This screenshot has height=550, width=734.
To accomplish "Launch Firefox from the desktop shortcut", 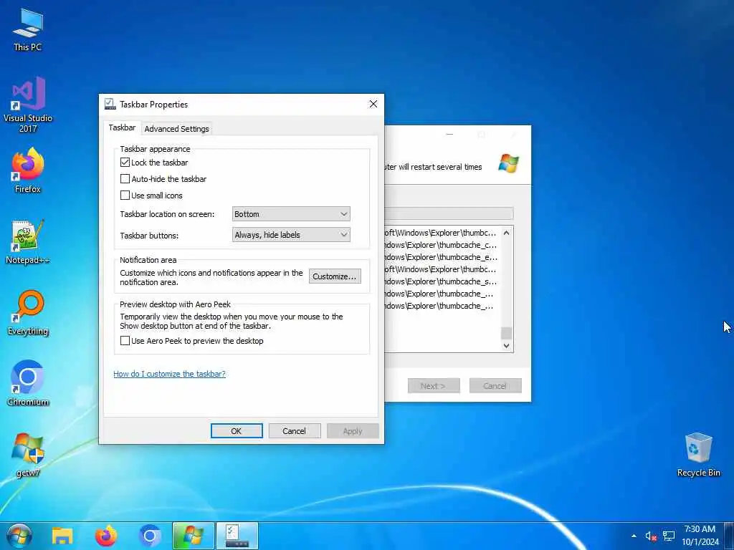I will pos(28,170).
